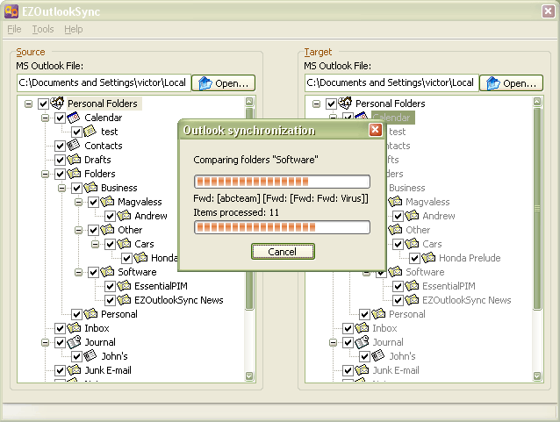
Task: Collapse the Source Journal tree node
Action: click(45, 343)
